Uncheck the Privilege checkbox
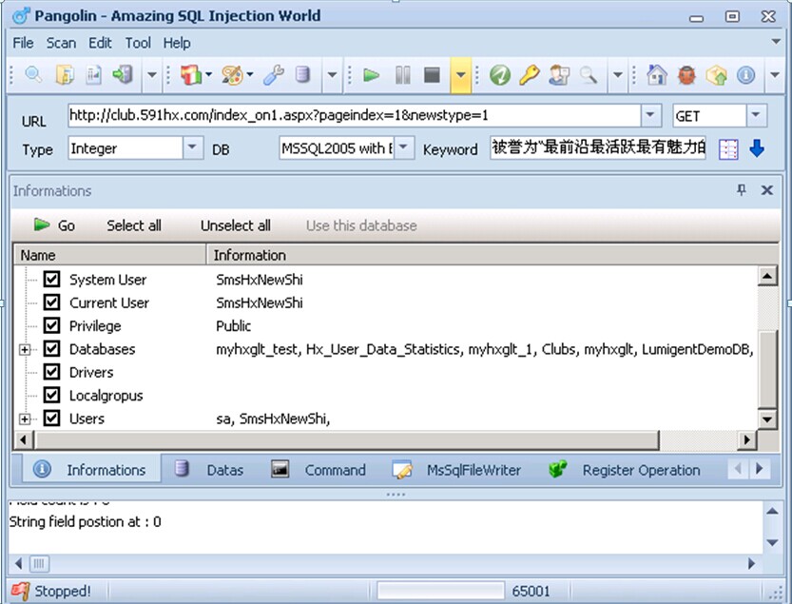The height and width of the screenshot is (604, 792). tap(51, 325)
